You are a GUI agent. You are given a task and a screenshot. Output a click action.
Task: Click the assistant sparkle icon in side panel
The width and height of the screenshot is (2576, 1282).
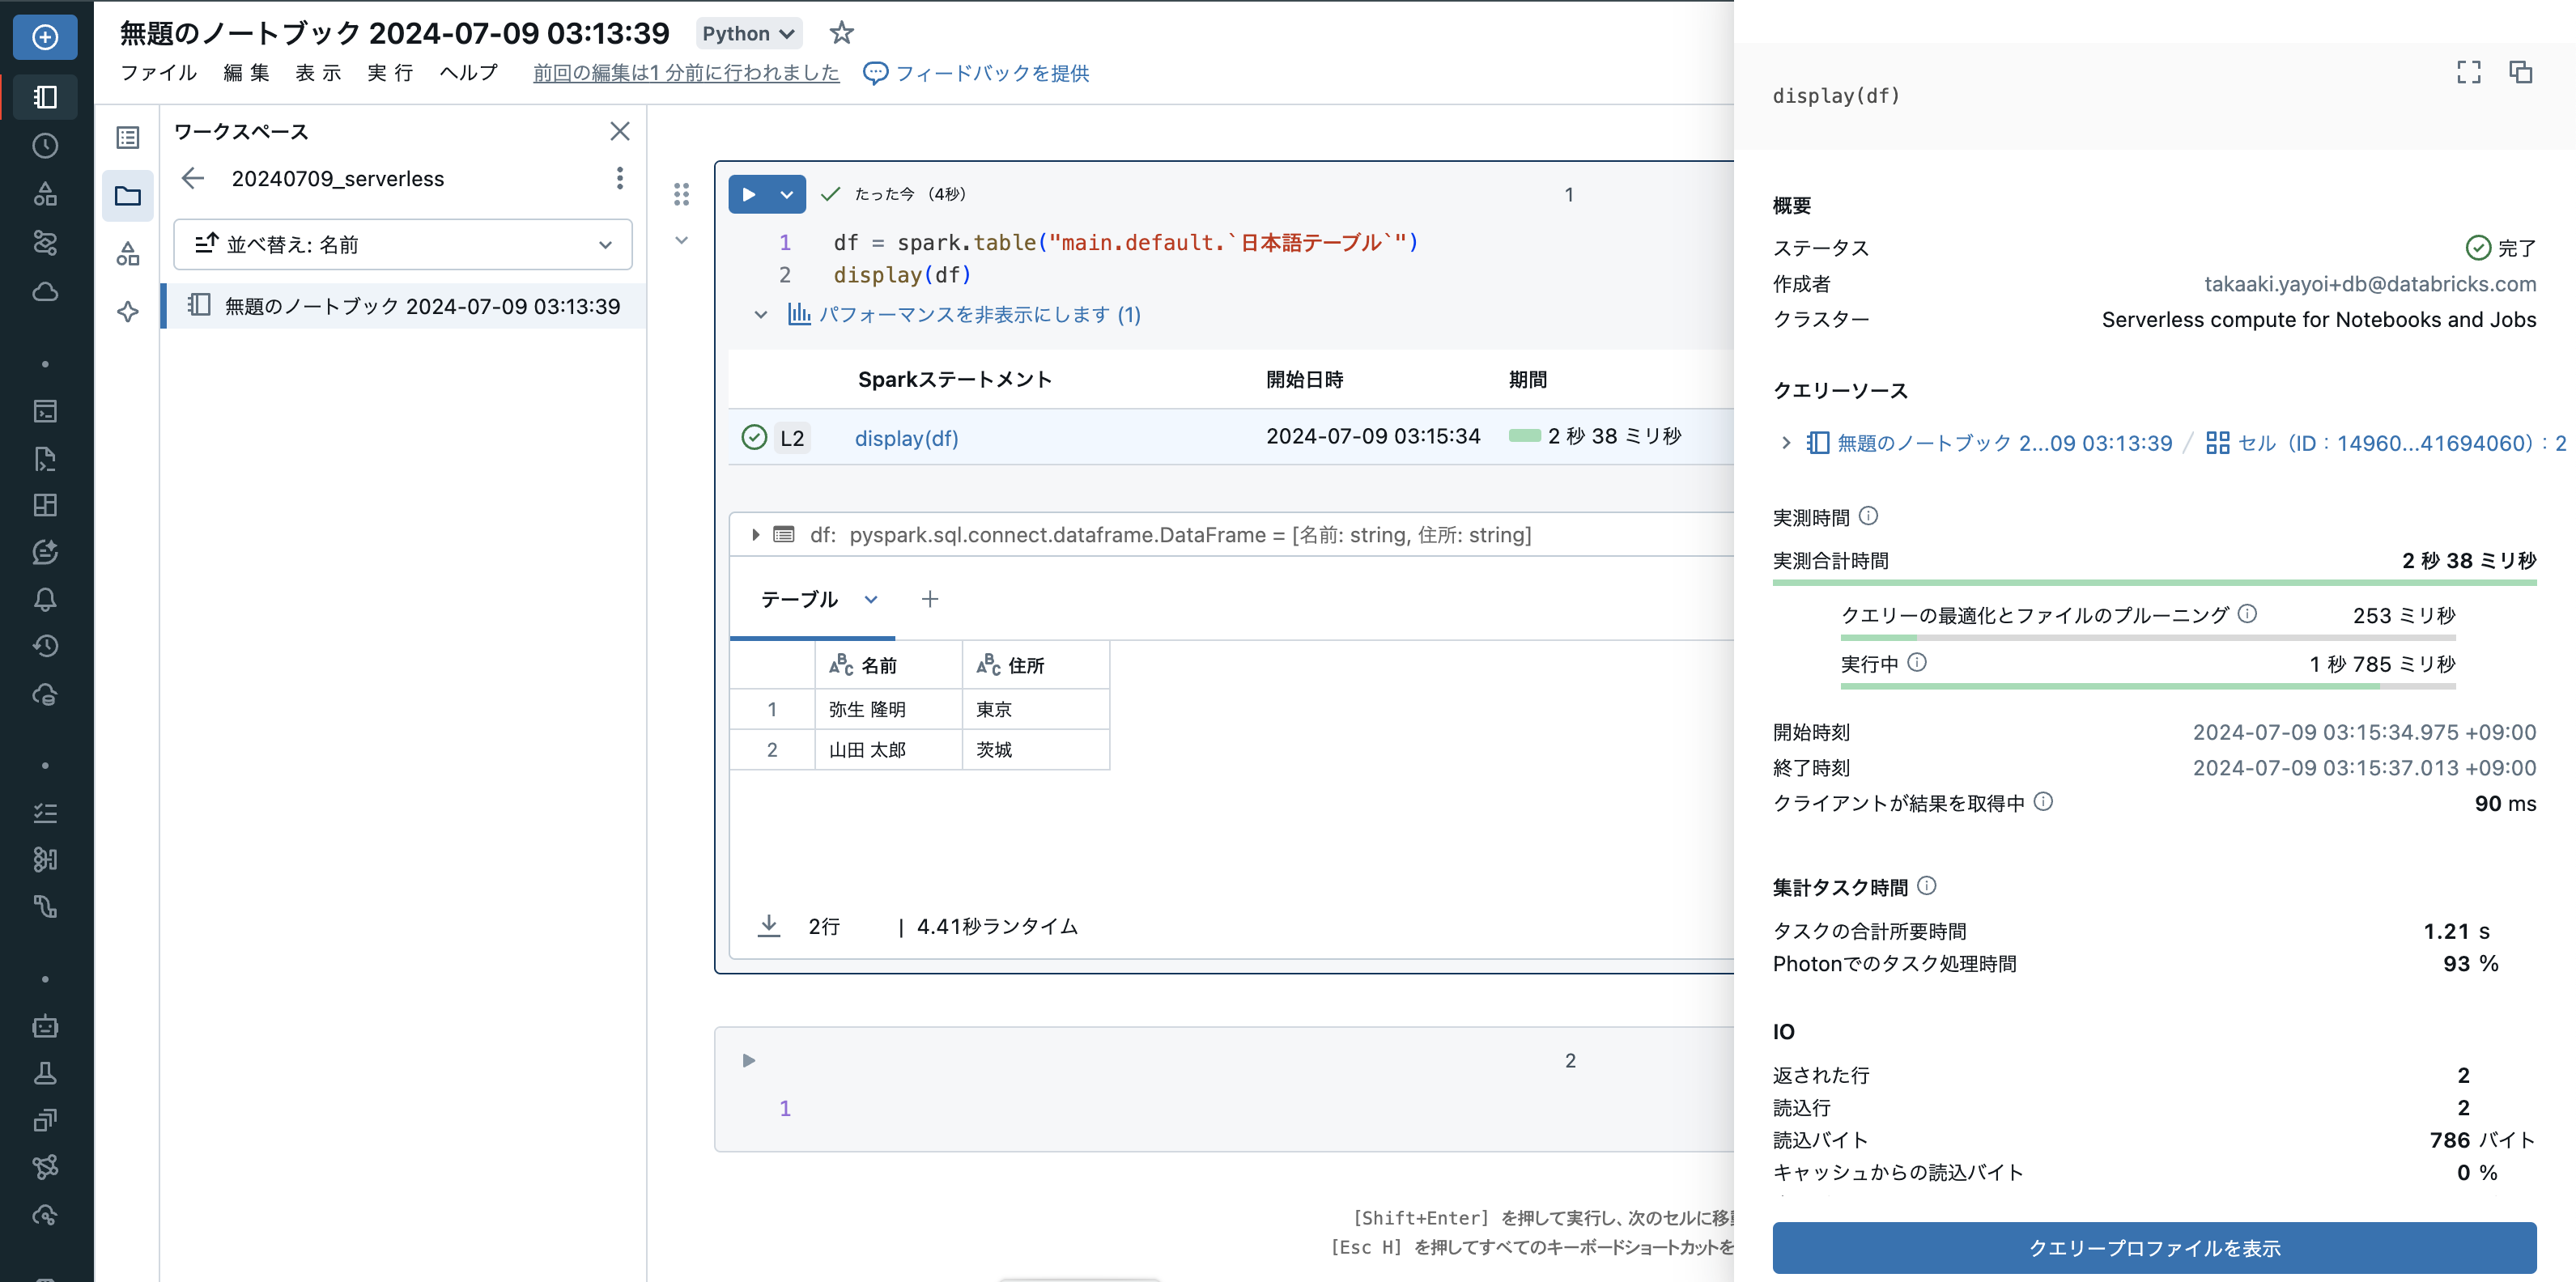pos(128,312)
